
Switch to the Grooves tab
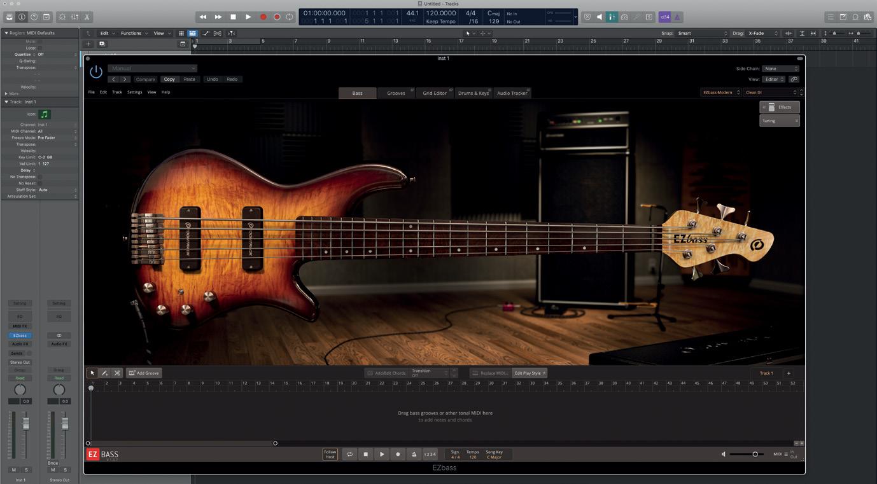pyautogui.click(x=396, y=93)
